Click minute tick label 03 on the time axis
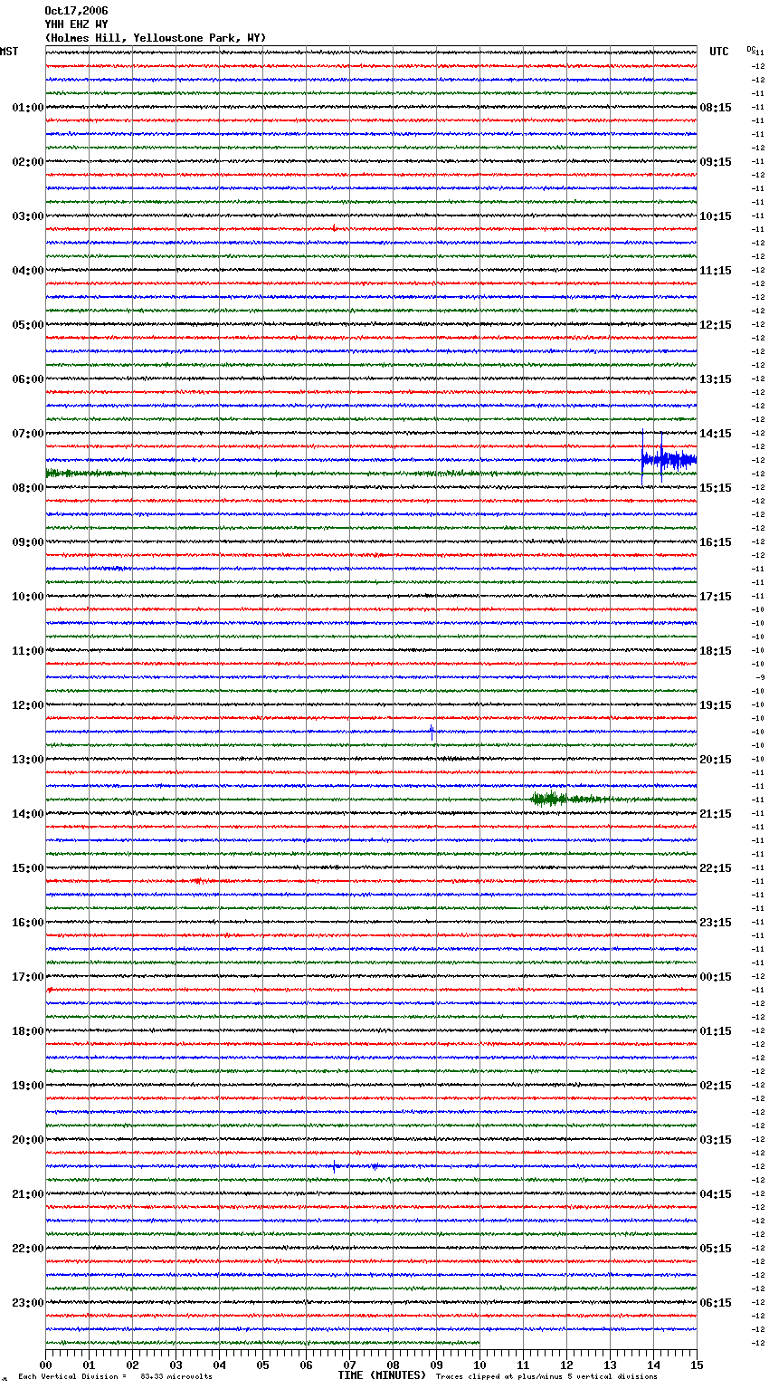Image resolution: width=769 pixels, height=1389 pixels. [176, 1365]
